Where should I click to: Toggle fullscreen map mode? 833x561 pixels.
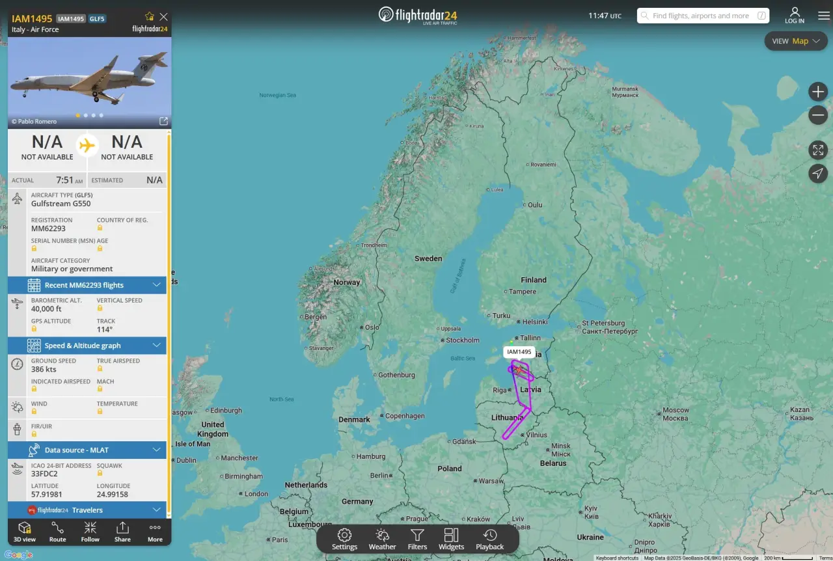817,150
